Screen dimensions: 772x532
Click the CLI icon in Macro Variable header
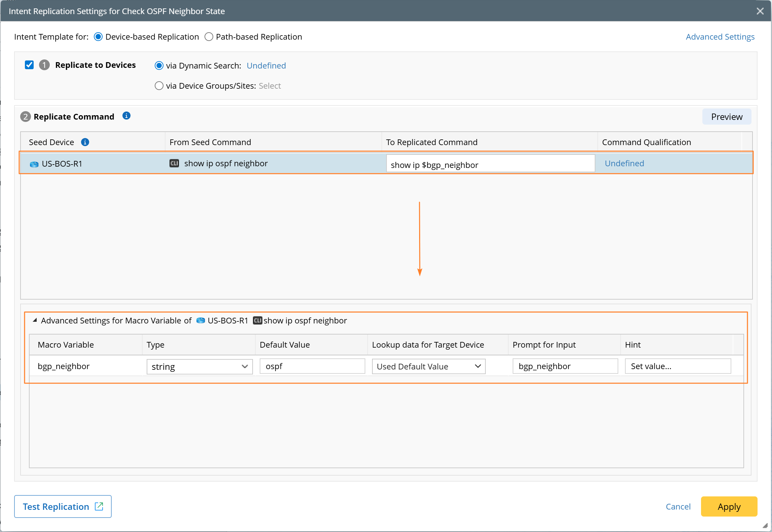pos(257,320)
